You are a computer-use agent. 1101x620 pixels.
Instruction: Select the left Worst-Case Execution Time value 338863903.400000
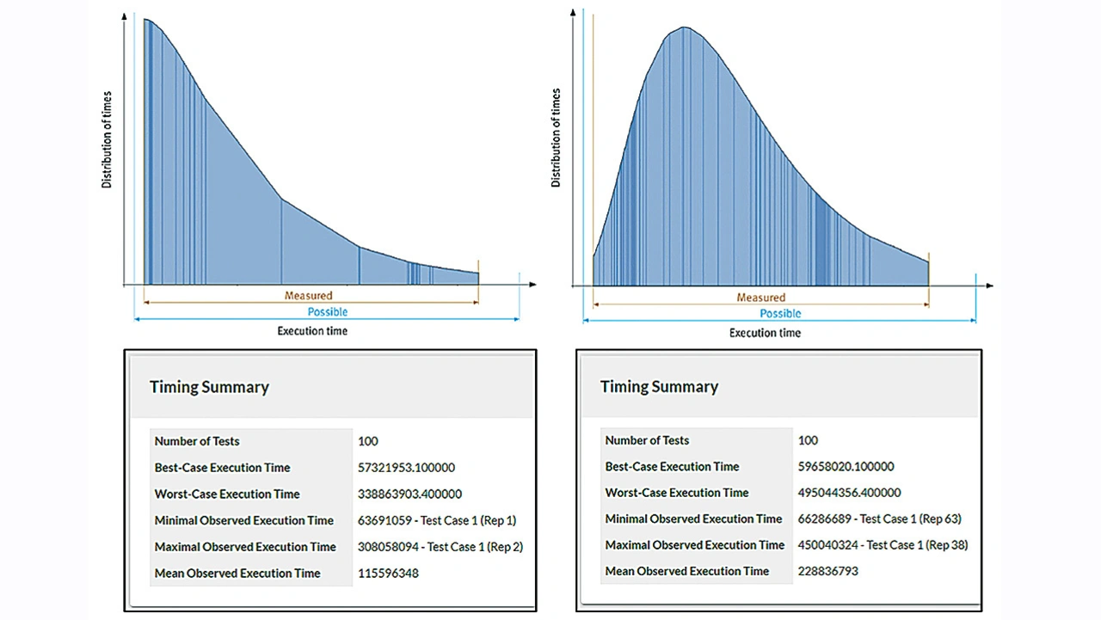pos(409,494)
